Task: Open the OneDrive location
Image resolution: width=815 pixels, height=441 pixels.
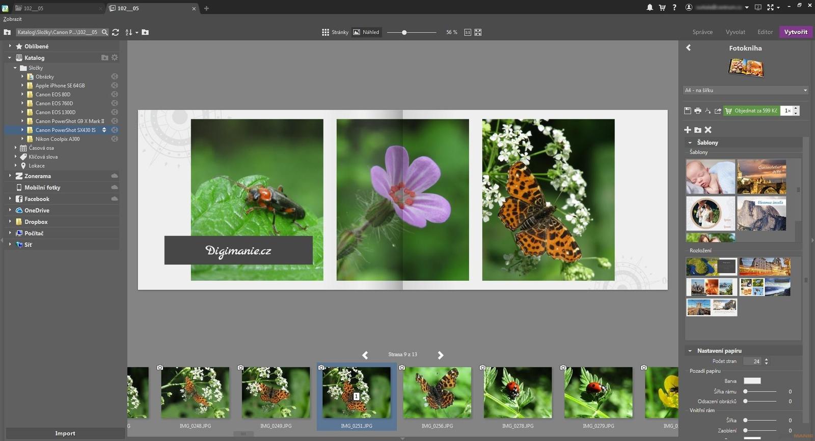Action: (37, 210)
